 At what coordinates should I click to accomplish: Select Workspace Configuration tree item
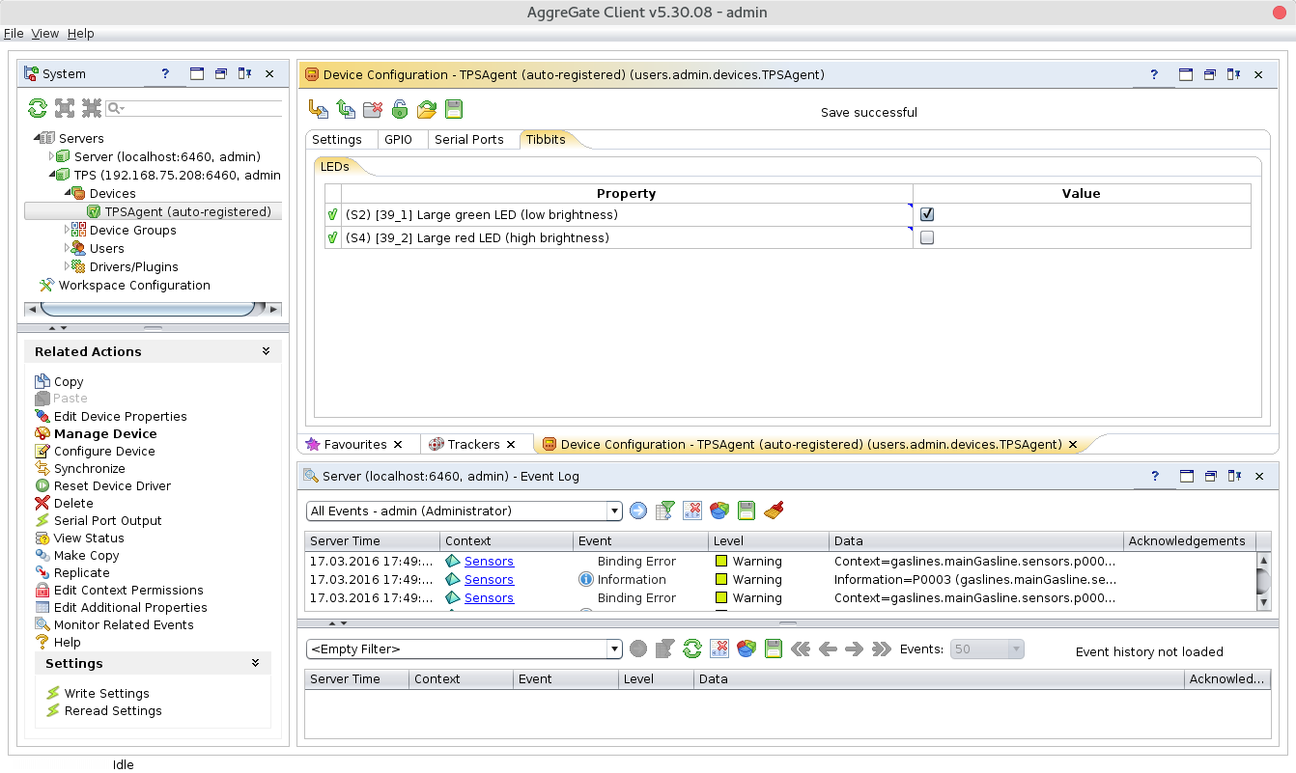(134, 285)
